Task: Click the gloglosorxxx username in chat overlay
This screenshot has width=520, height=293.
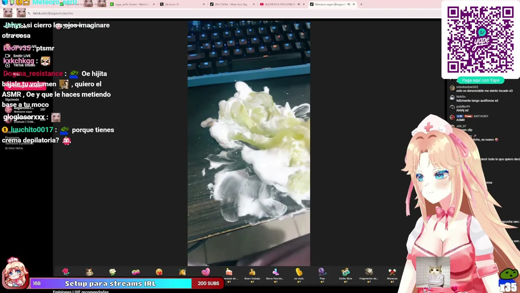Action: (24, 117)
